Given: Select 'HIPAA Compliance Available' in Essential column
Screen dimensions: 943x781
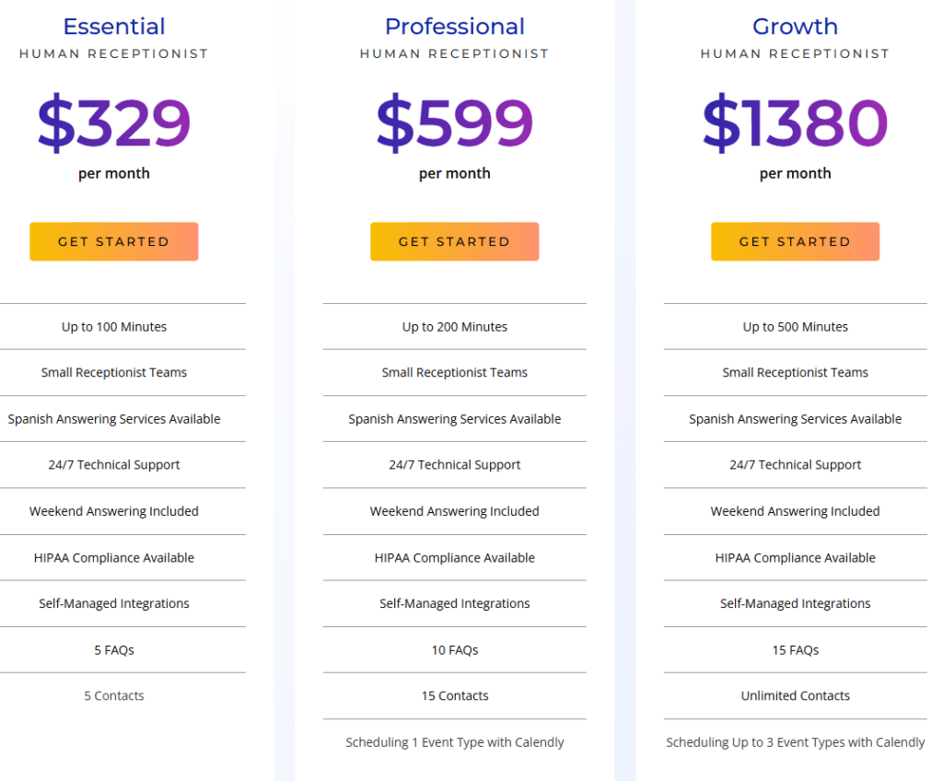Looking at the screenshot, I should point(113,557).
